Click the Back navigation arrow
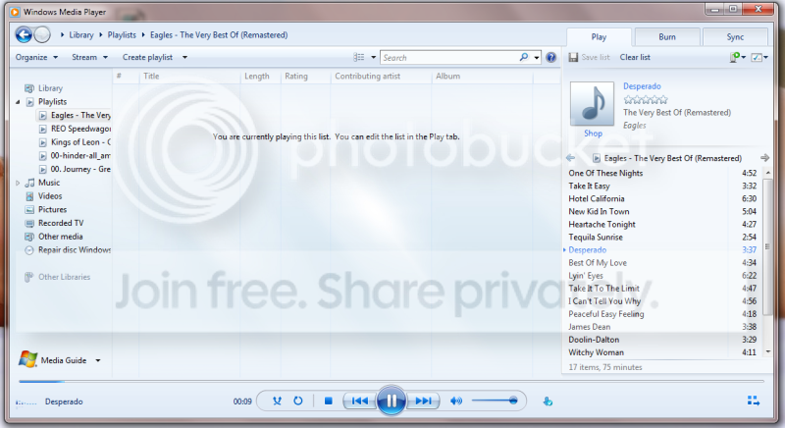 (24, 34)
